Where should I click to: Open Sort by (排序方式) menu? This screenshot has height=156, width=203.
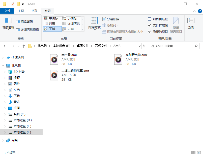[95, 24]
